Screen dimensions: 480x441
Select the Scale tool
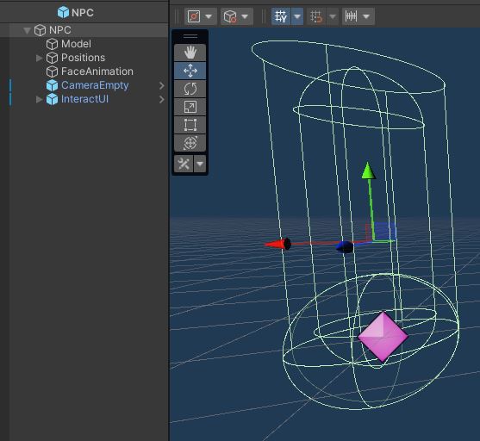pyautogui.click(x=190, y=107)
